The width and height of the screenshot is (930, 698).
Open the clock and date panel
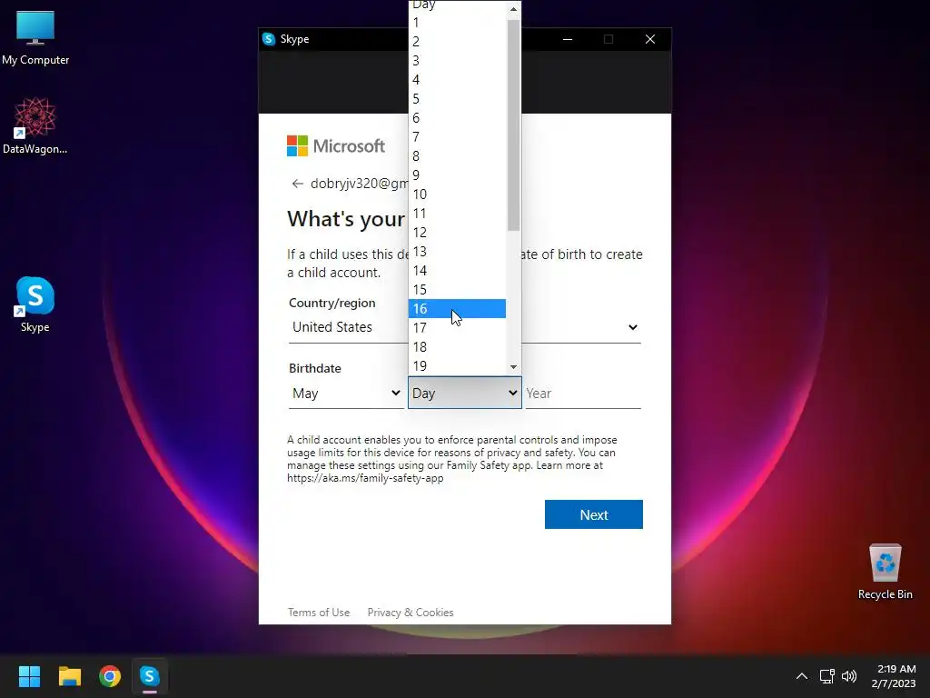pyautogui.click(x=895, y=676)
